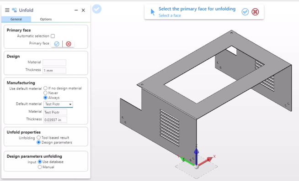299x181 pixels.
Task: Click the Design Thickness field showing 1 mm
Action: tap(54, 70)
